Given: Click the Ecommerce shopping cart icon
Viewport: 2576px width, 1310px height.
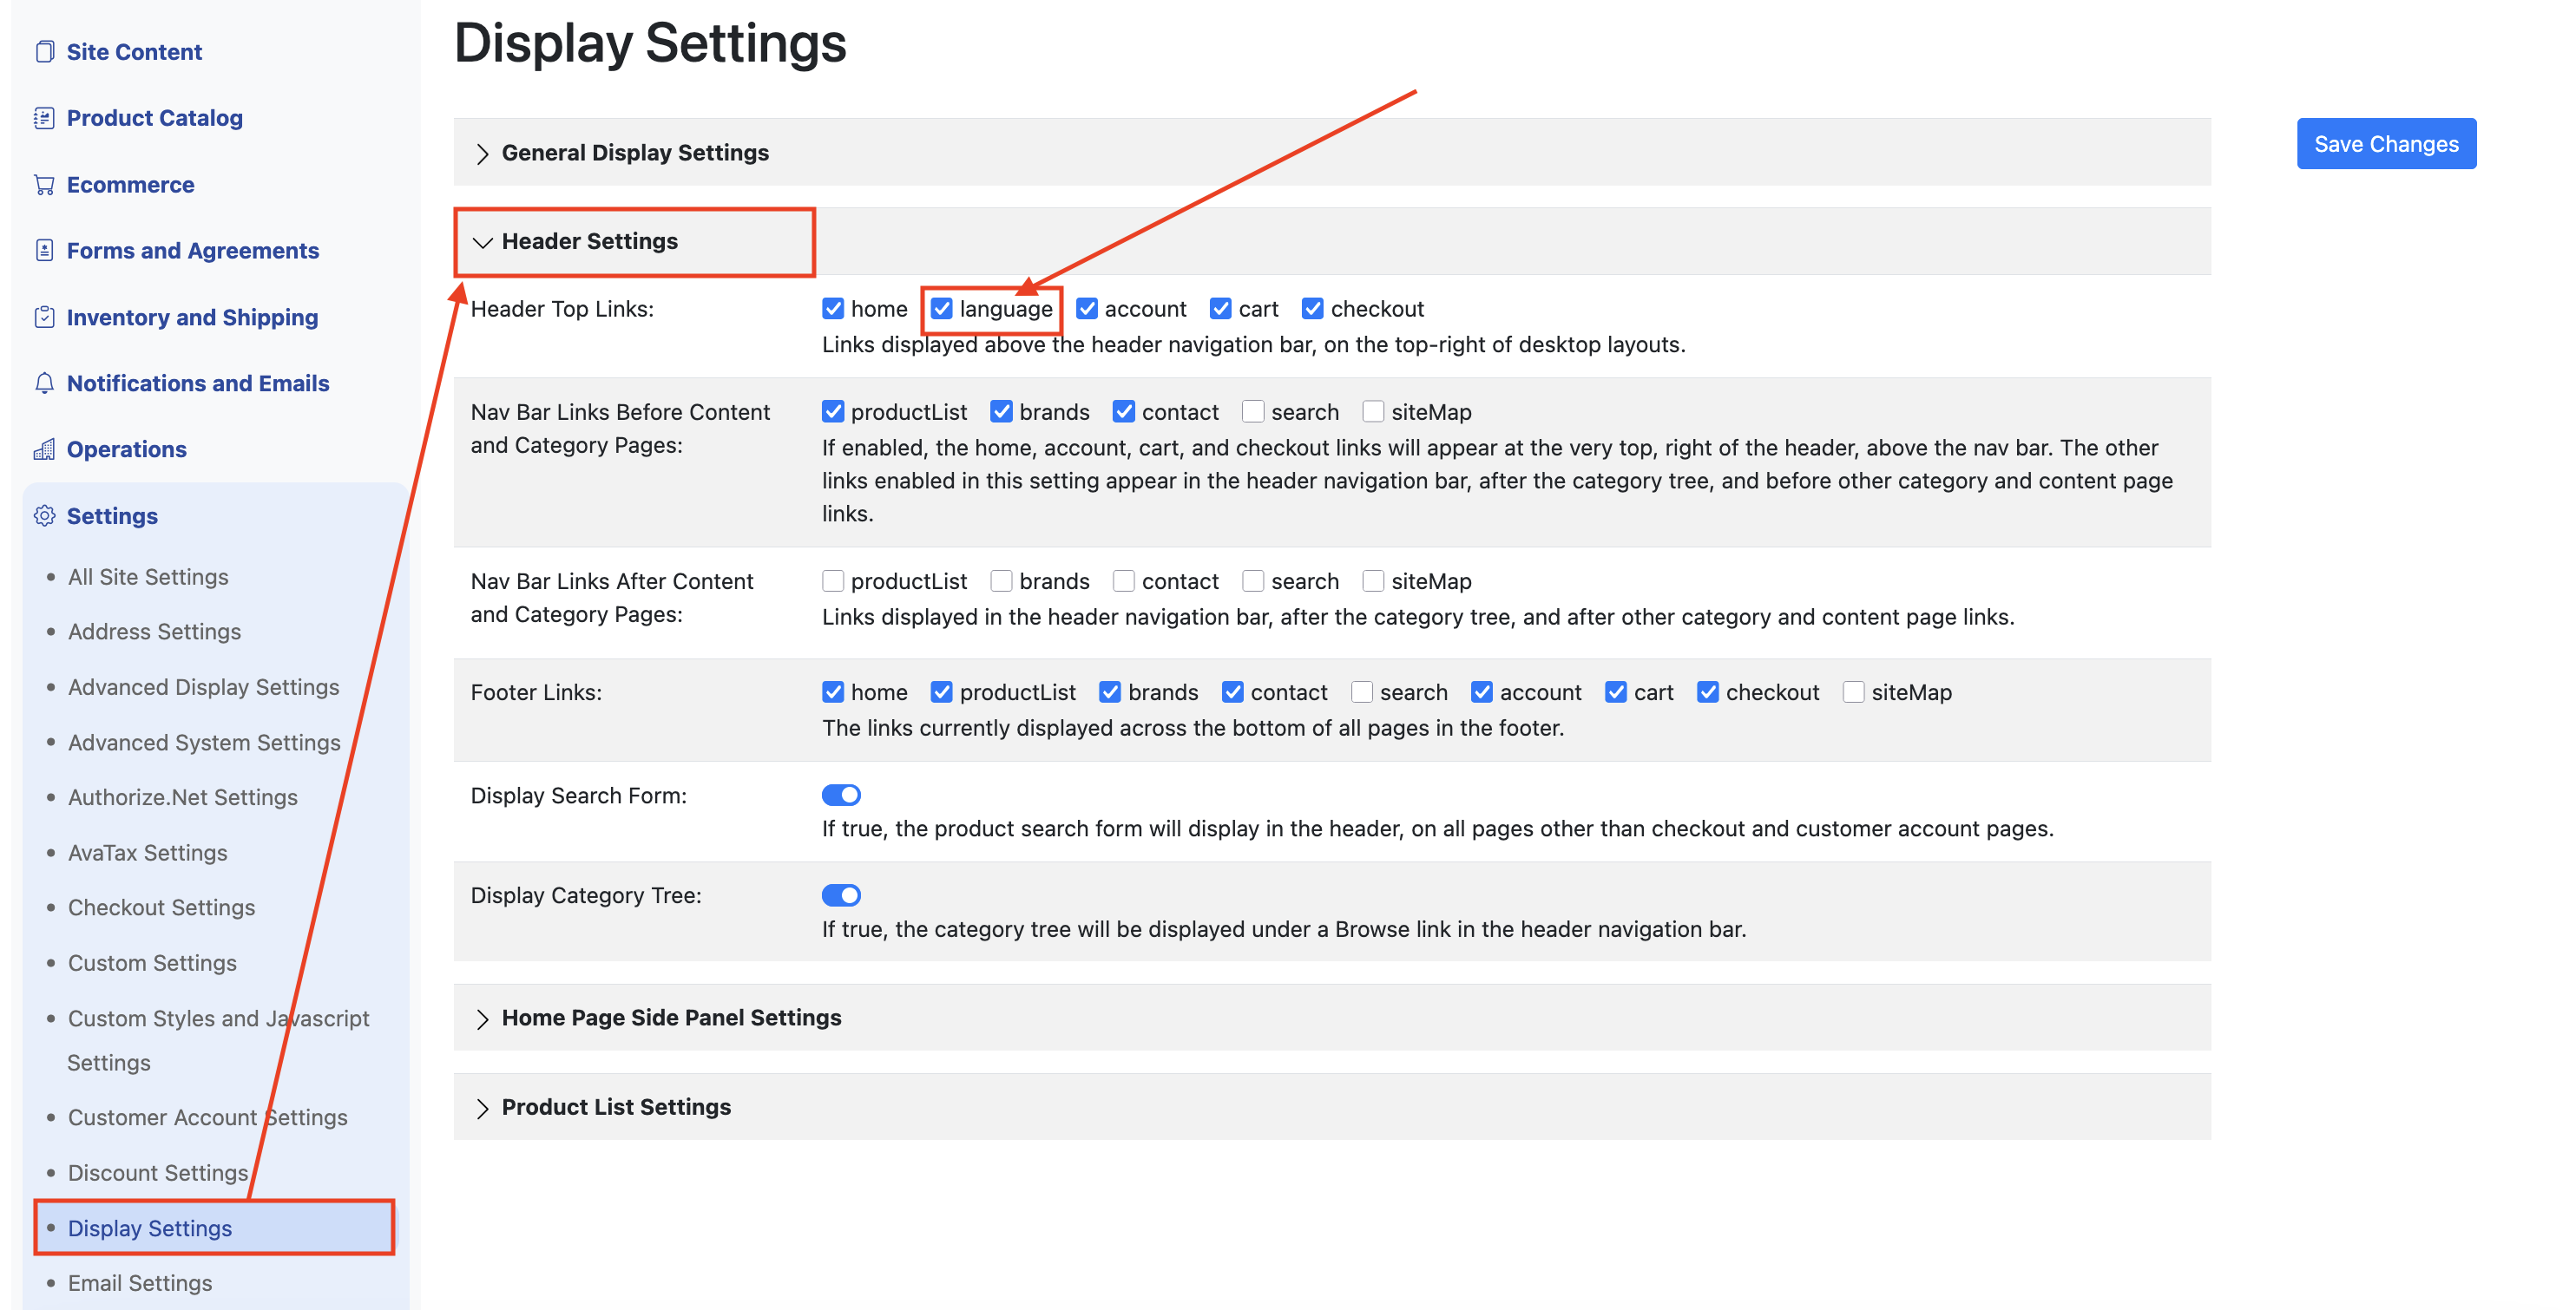Looking at the screenshot, I should [x=44, y=185].
